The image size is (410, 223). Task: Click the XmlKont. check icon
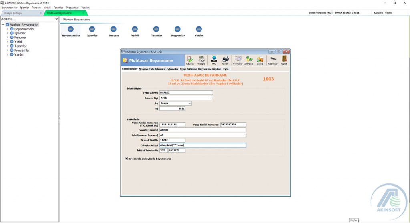249,60
